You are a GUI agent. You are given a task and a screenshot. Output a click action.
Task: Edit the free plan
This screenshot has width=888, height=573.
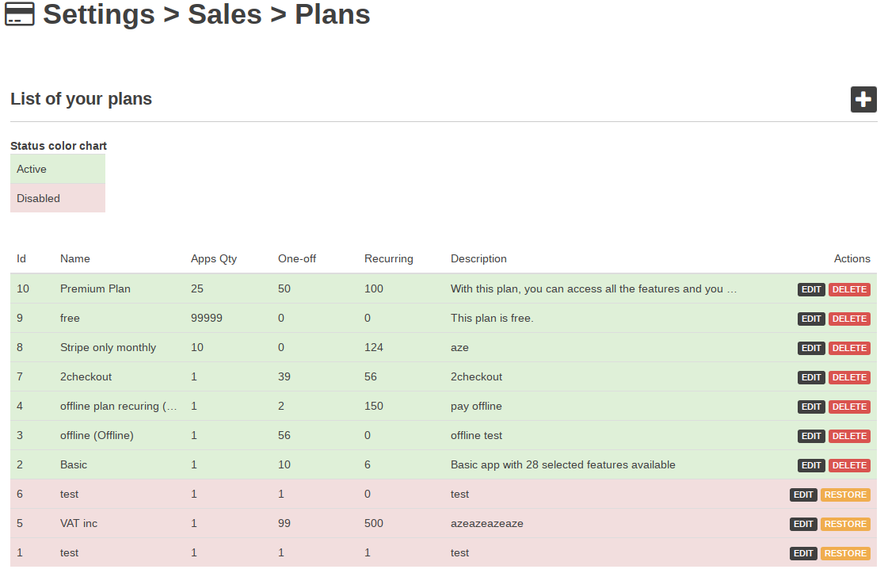(811, 319)
